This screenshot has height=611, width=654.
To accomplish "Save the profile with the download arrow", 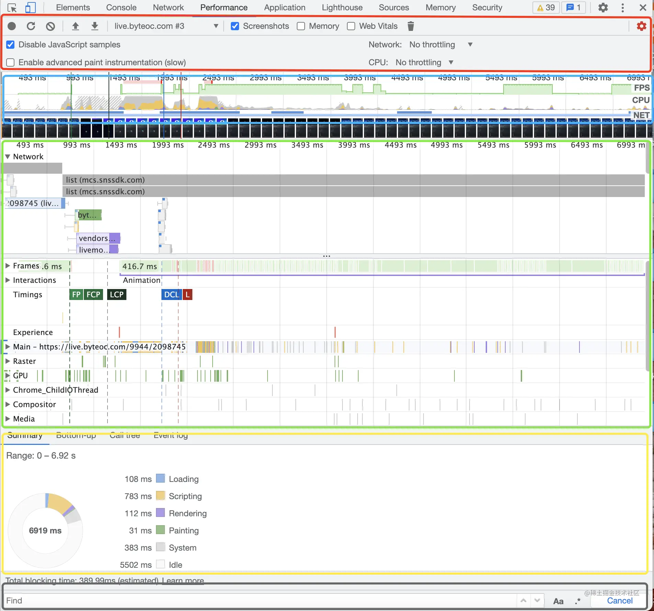I will click(x=95, y=26).
